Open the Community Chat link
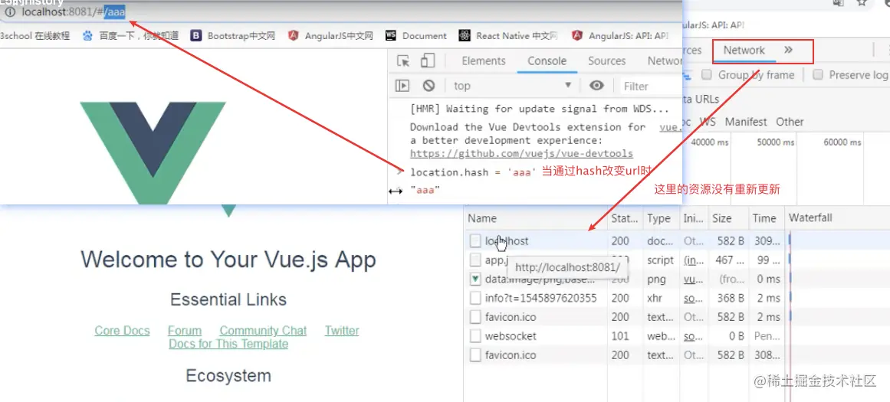The image size is (890, 402). (263, 331)
